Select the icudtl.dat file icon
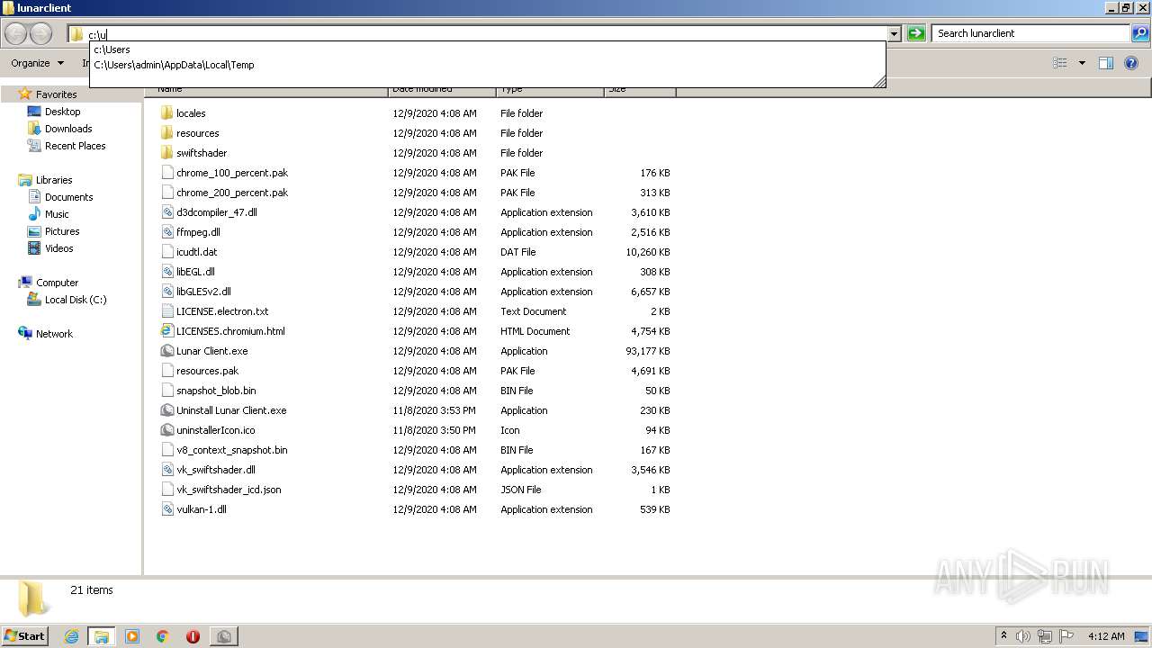 point(166,252)
